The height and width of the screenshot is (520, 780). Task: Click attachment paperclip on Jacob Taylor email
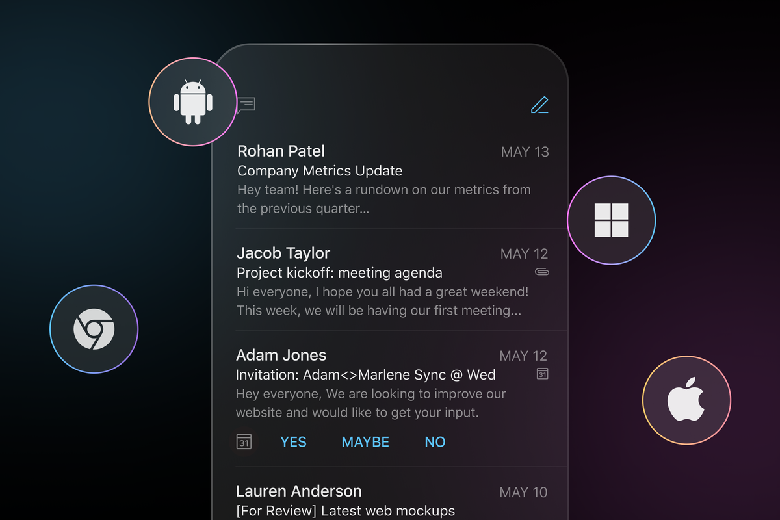click(541, 272)
